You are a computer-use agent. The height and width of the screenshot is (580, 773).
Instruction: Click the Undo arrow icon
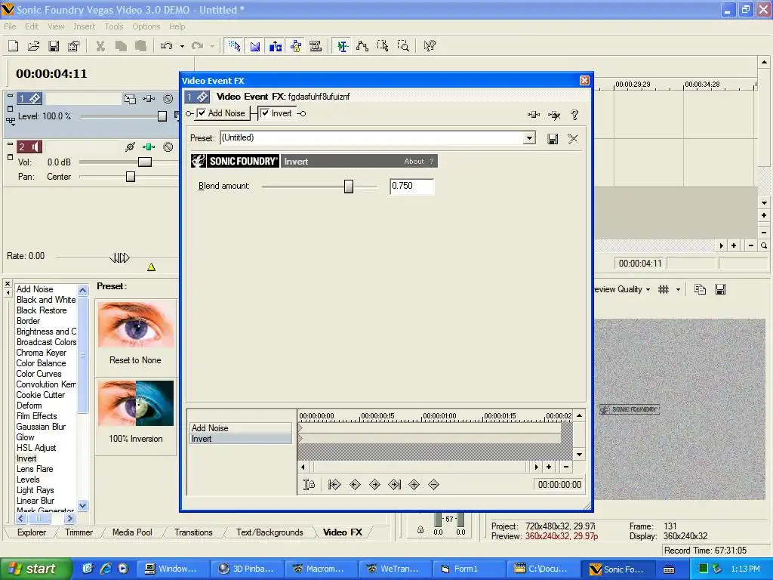tap(167, 46)
